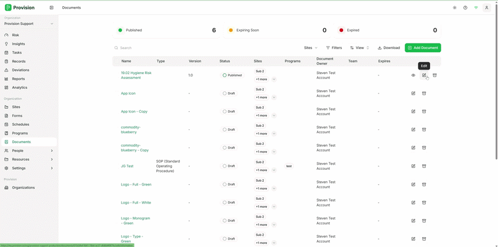Screen dimensions: 498x247
Task: Open the Filters button
Action: click(x=334, y=48)
